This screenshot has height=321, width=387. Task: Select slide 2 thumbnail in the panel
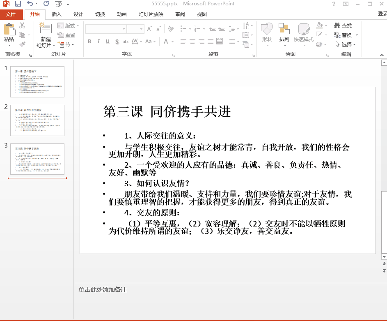pos(37,120)
